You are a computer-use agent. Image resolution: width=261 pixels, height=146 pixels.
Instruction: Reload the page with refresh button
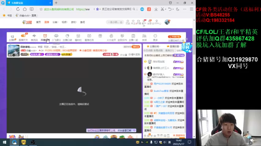[x=18, y=9]
